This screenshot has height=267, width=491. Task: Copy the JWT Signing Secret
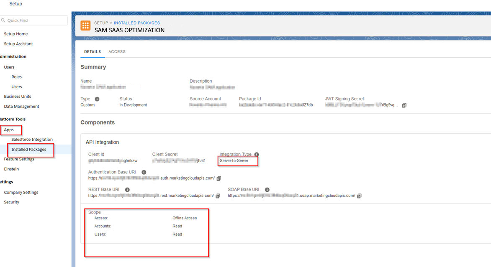(404, 105)
